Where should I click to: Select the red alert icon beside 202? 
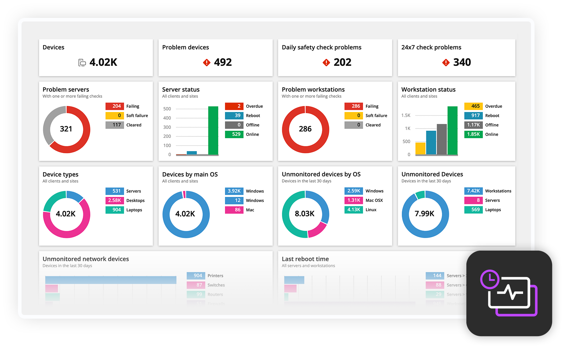(326, 63)
